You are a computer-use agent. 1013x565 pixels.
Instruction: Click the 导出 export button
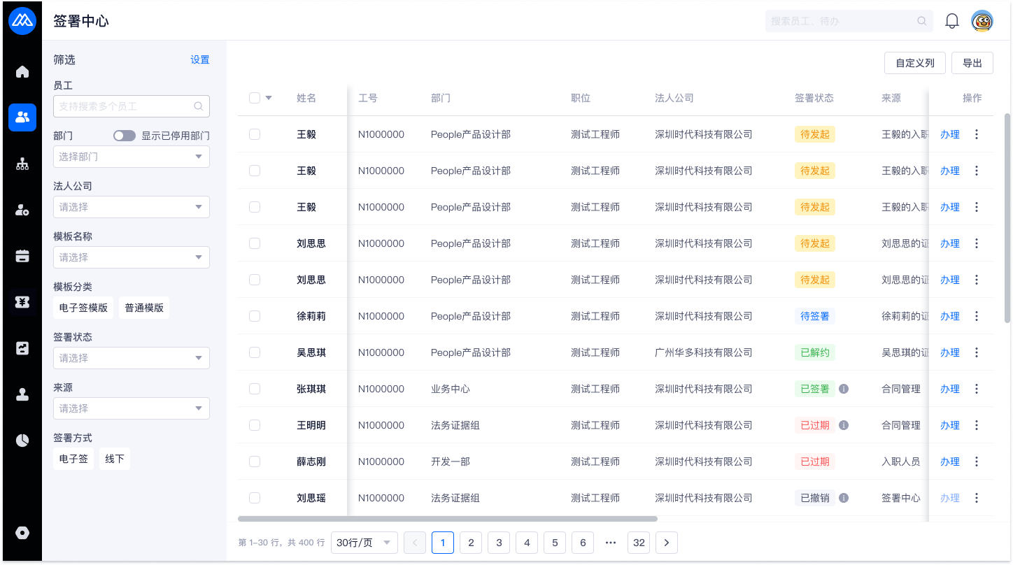[972, 63]
